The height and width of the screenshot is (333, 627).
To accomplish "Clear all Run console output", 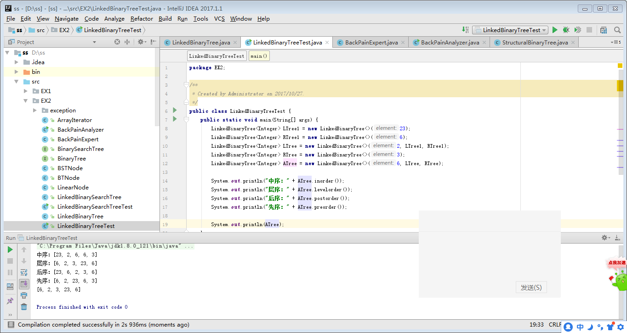I will 24,307.
